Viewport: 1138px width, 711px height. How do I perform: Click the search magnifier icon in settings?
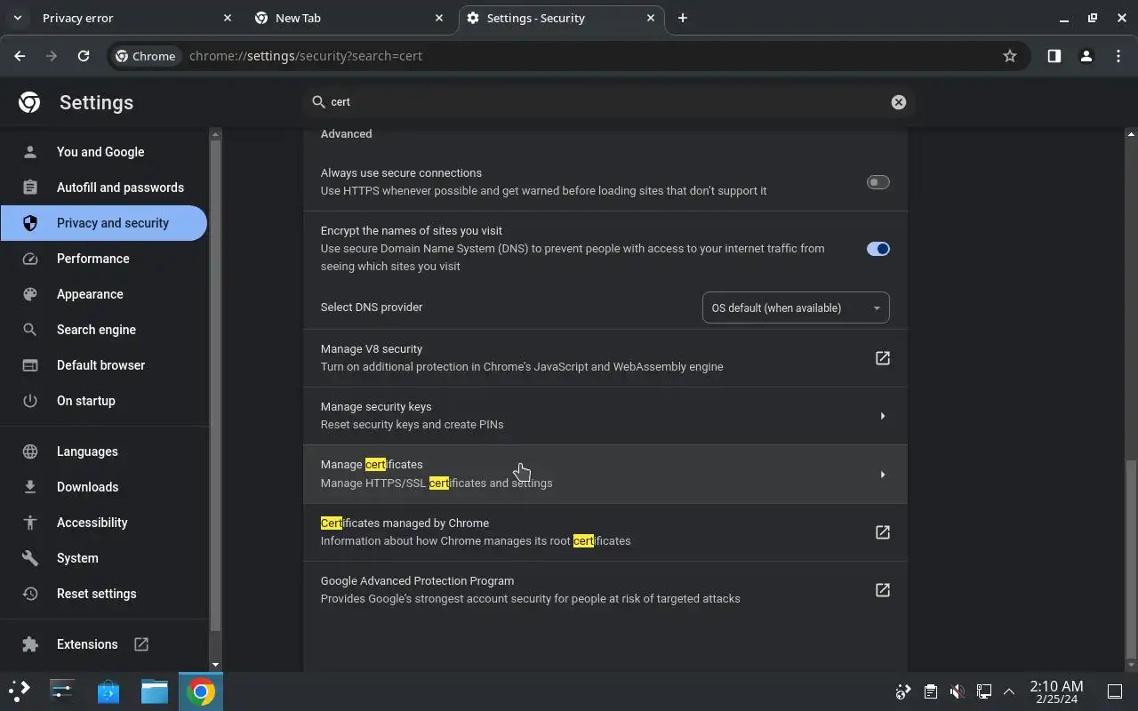(318, 102)
